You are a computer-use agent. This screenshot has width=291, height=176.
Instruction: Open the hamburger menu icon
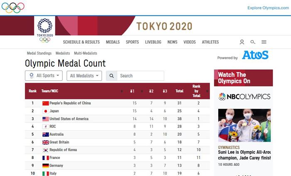coord(264,42)
